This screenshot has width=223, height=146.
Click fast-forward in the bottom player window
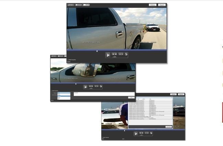click(142, 133)
